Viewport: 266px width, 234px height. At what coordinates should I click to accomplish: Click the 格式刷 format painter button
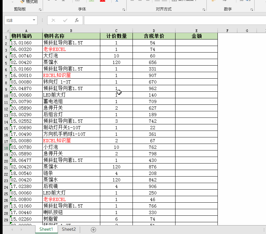pyautogui.click(x=29, y=2)
